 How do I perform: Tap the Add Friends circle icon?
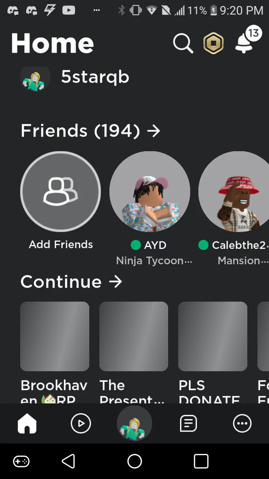point(61,192)
